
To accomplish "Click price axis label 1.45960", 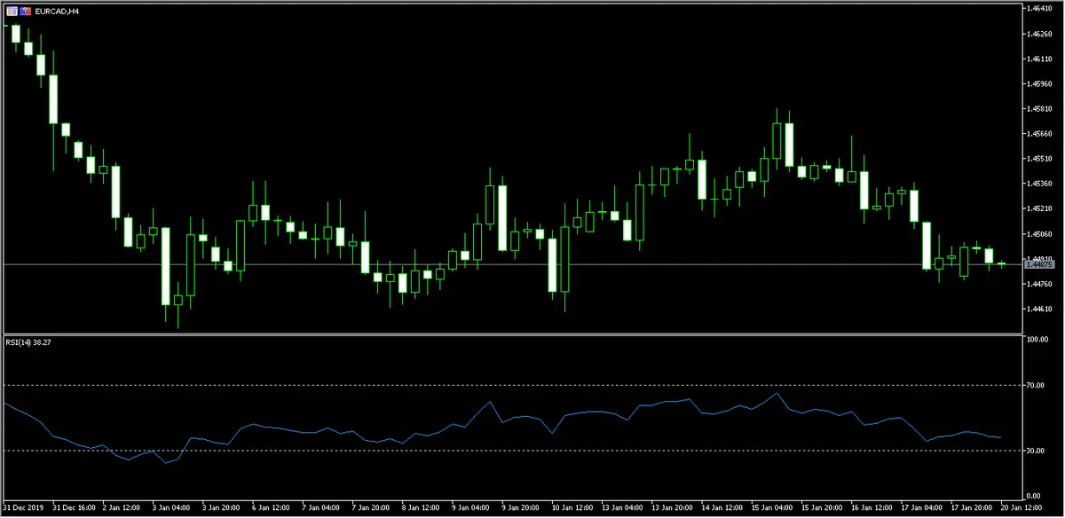I will click(x=1039, y=84).
